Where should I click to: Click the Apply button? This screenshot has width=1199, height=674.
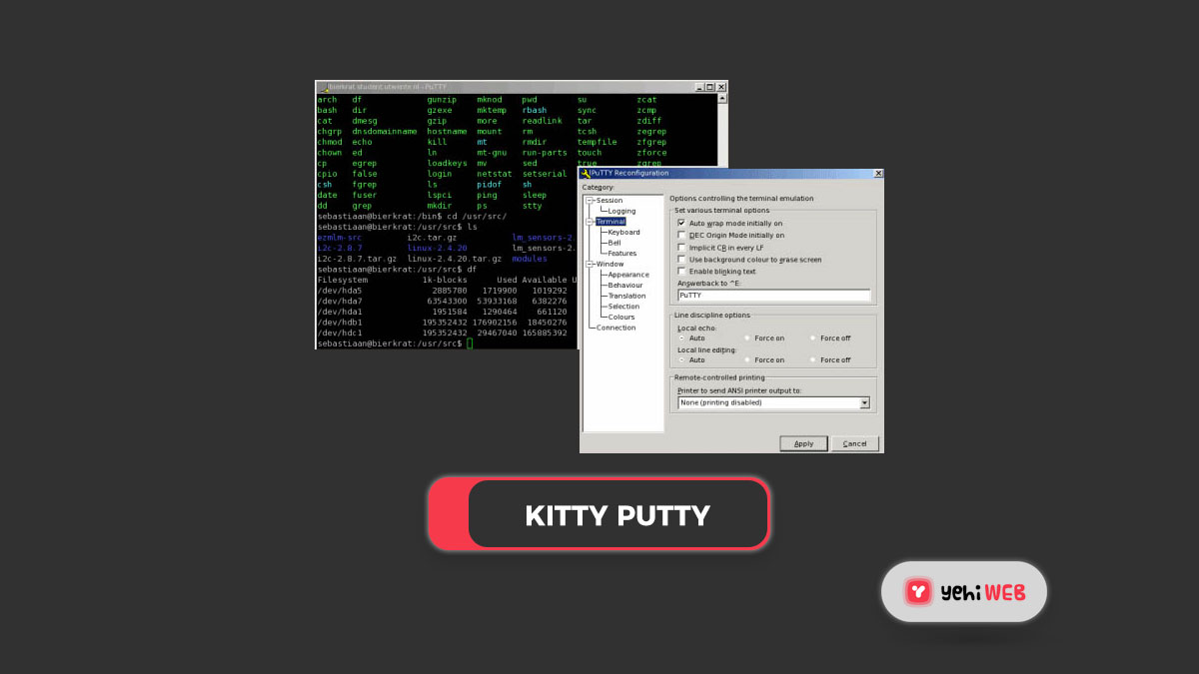click(803, 443)
